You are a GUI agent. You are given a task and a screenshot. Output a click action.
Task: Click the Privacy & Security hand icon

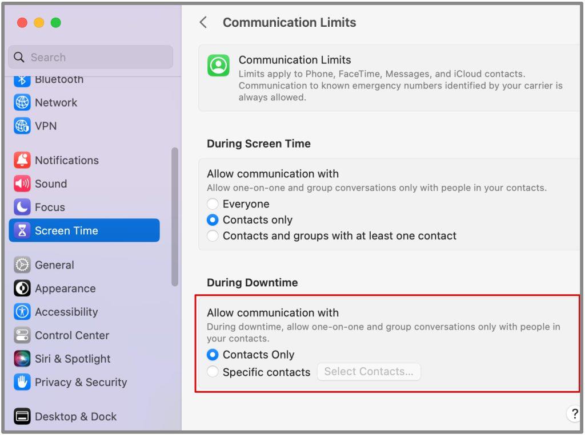point(22,382)
